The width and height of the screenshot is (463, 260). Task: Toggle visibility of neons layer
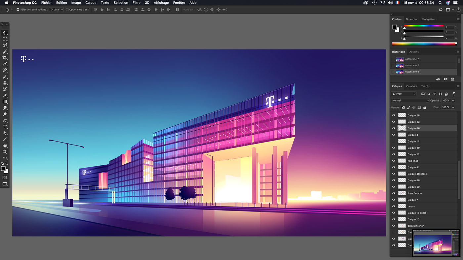[394, 206]
